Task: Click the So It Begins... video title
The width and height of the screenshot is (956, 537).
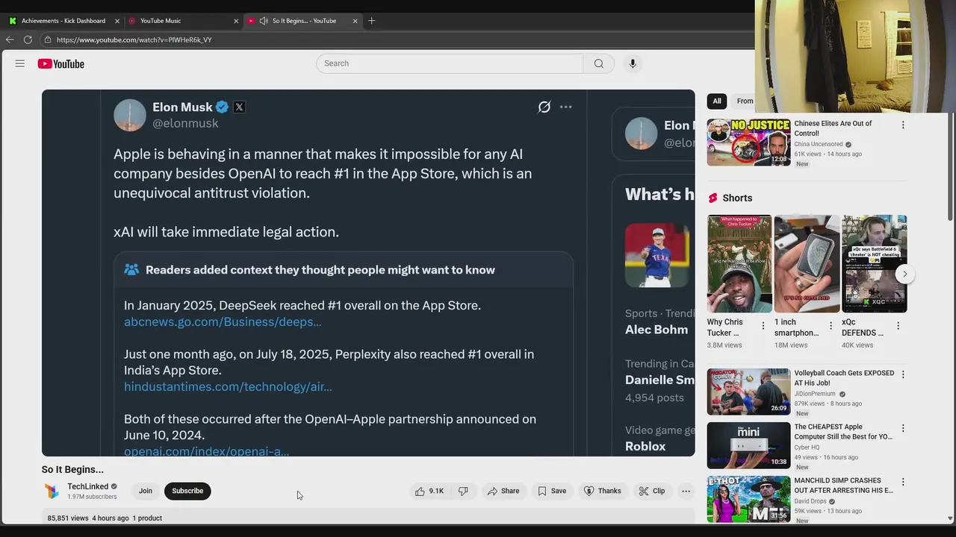Action: tap(72, 469)
